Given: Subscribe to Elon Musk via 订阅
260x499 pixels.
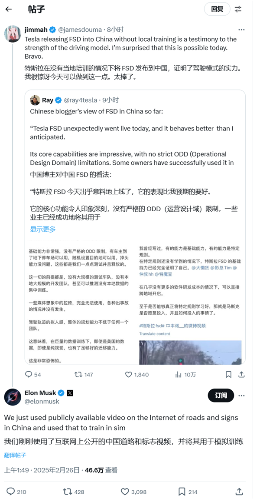Looking at the screenshot, I should (221, 396).
